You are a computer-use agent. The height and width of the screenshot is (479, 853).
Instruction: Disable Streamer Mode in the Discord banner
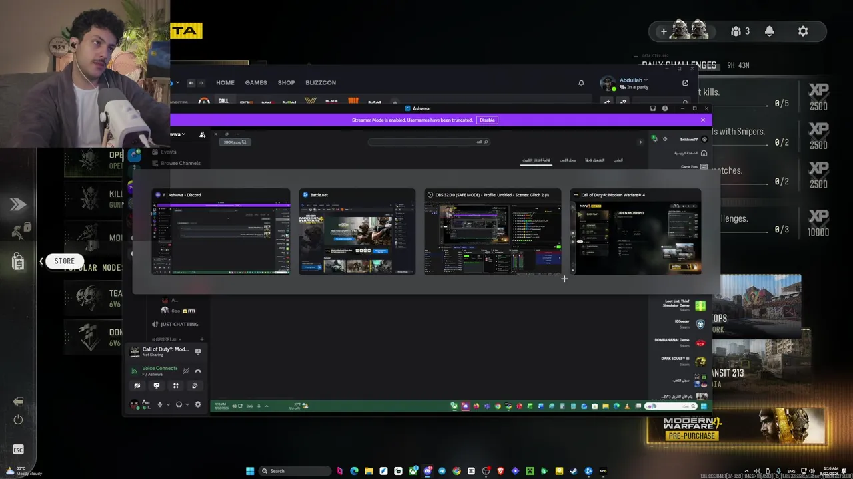click(x=487, y=120)
